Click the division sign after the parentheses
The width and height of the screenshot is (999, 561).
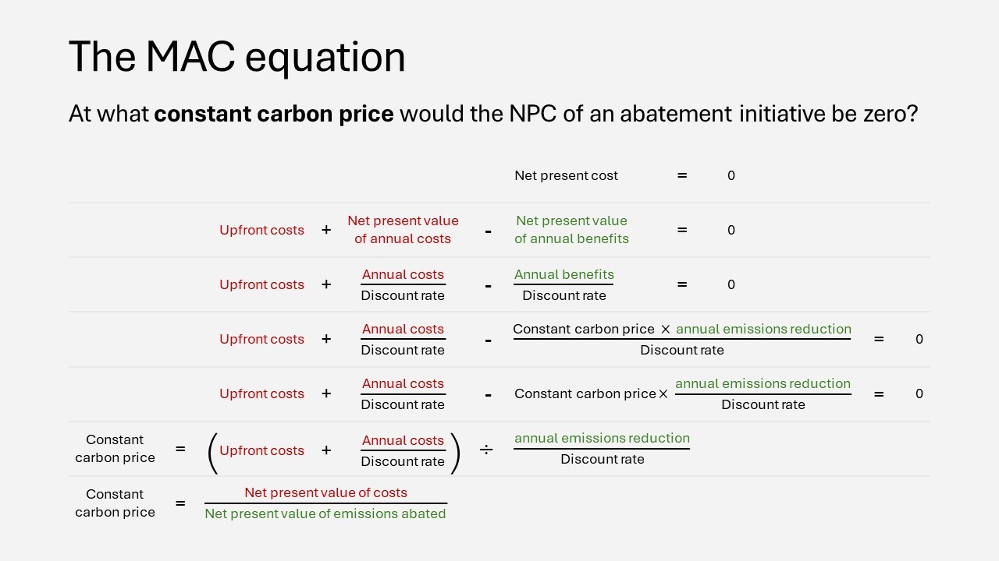(485, 450)
